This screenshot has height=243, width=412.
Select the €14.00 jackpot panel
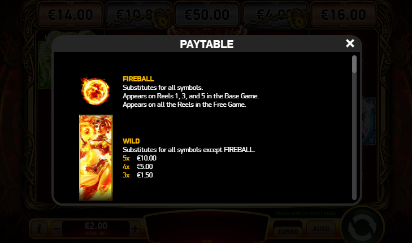click(70, 15)
